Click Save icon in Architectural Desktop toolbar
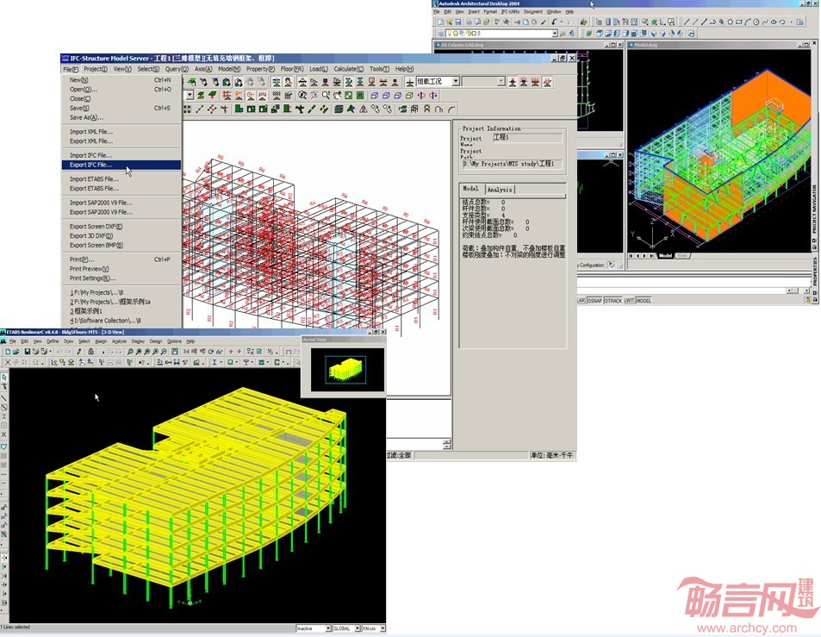 pos(458,22)
